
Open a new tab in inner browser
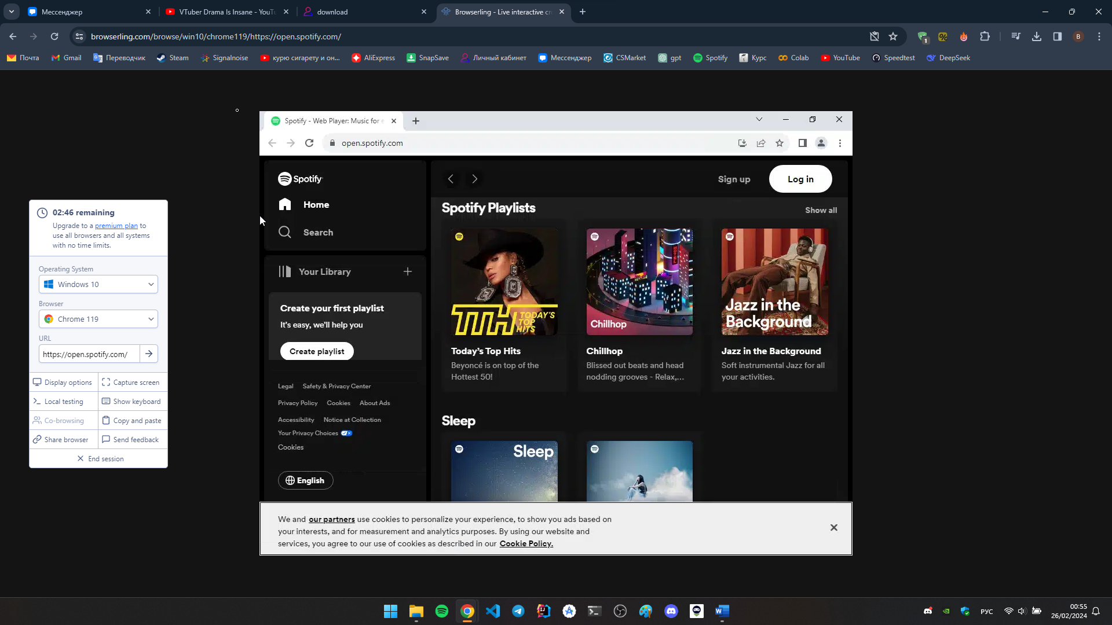click(x=416, y=121)
